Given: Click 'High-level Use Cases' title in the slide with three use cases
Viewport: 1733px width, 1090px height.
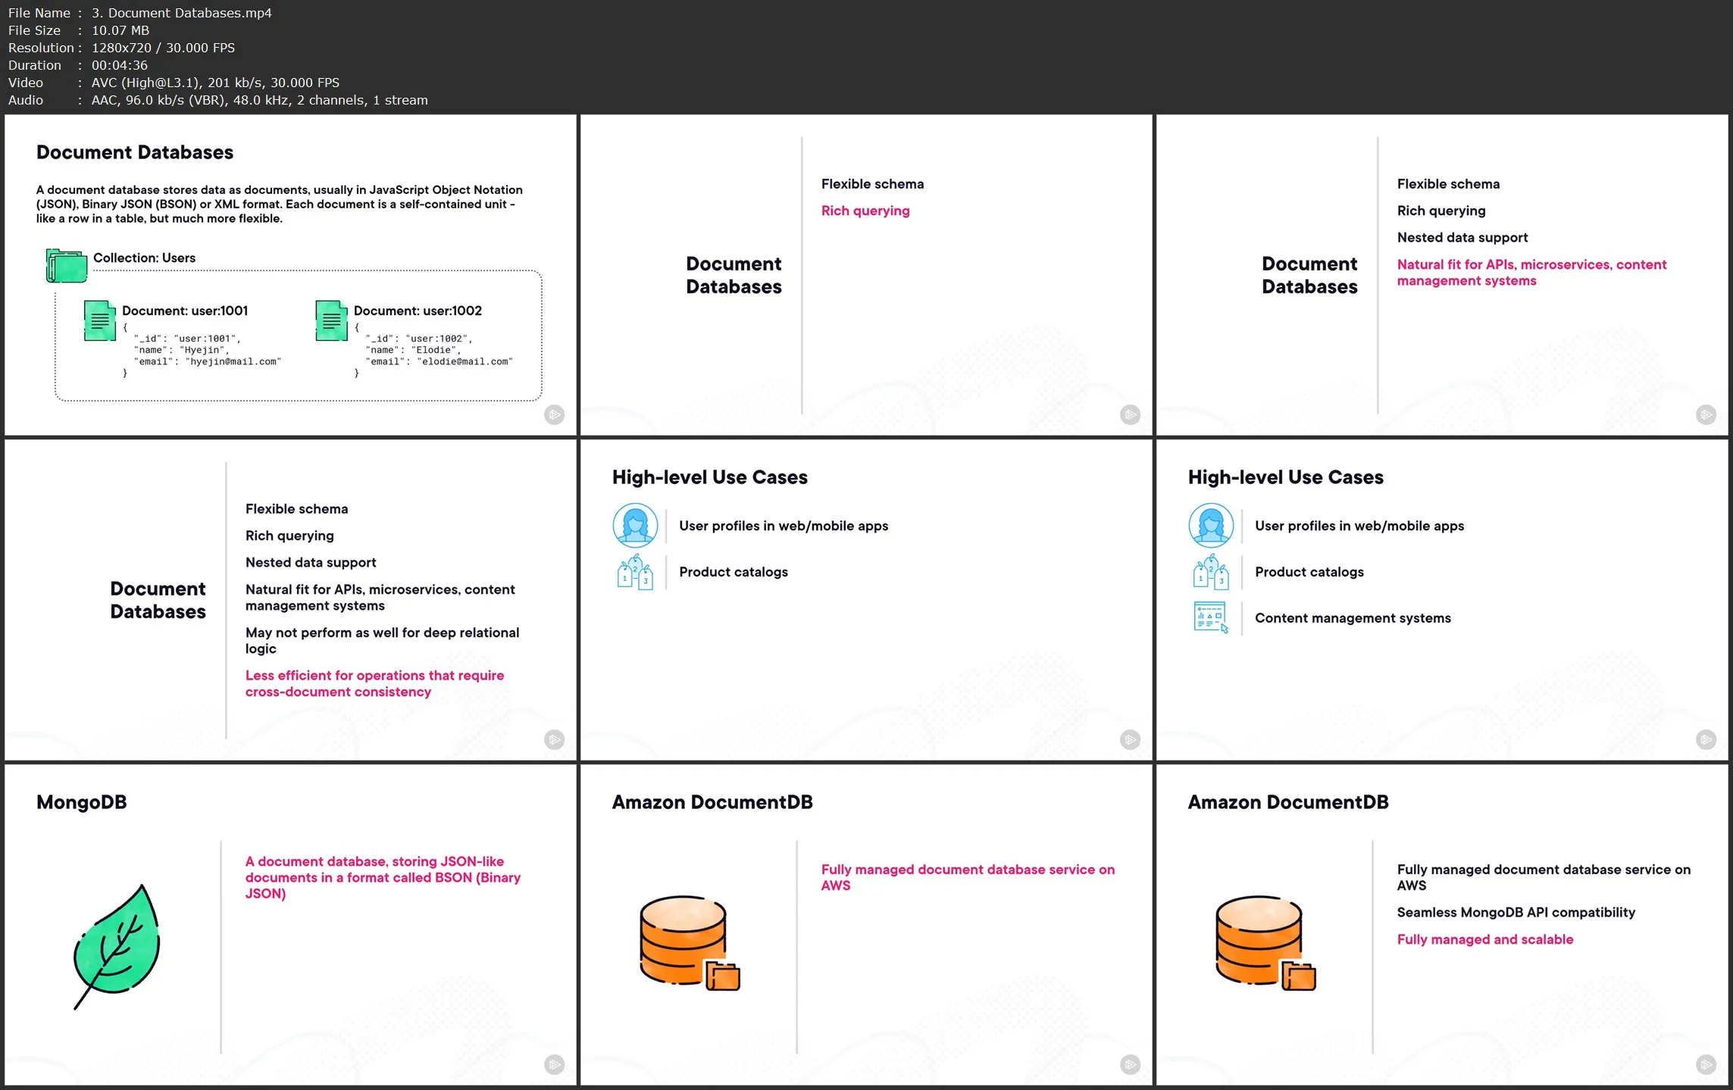Looking at the screenshot, I should (1285, 477).
